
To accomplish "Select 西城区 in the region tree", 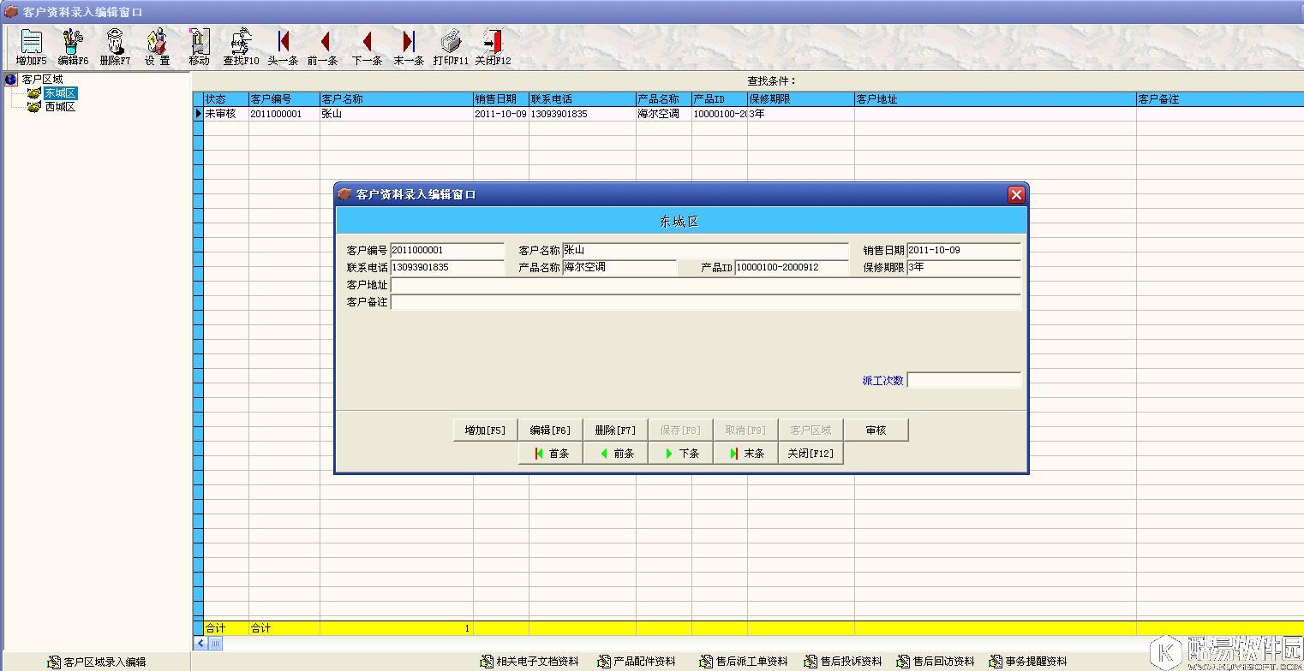I will point(60,106).
